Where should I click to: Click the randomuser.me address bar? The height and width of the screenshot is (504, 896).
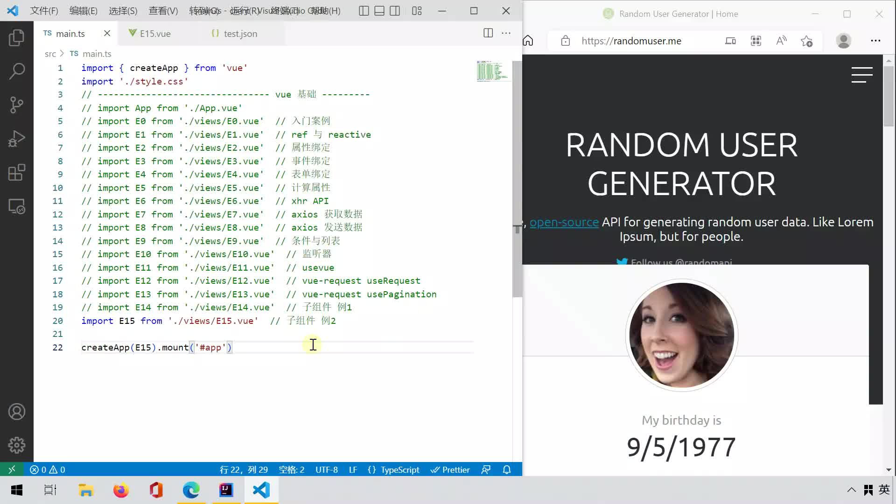click(631, 41)
